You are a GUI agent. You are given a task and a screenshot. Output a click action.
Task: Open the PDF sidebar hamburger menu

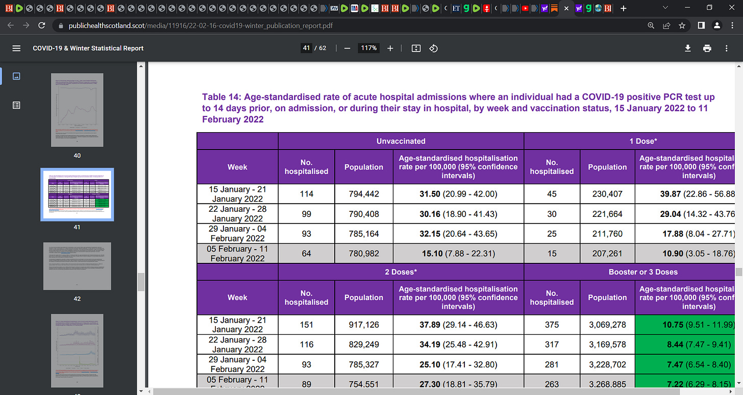16,48
